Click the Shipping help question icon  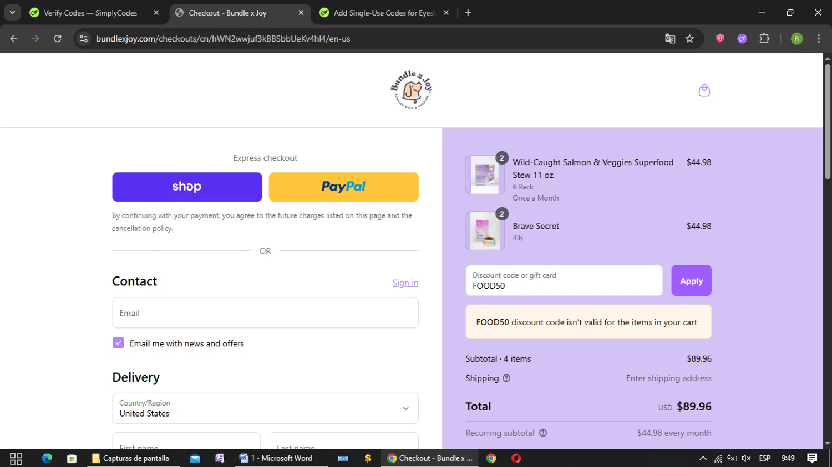click(x=506, y=378)
